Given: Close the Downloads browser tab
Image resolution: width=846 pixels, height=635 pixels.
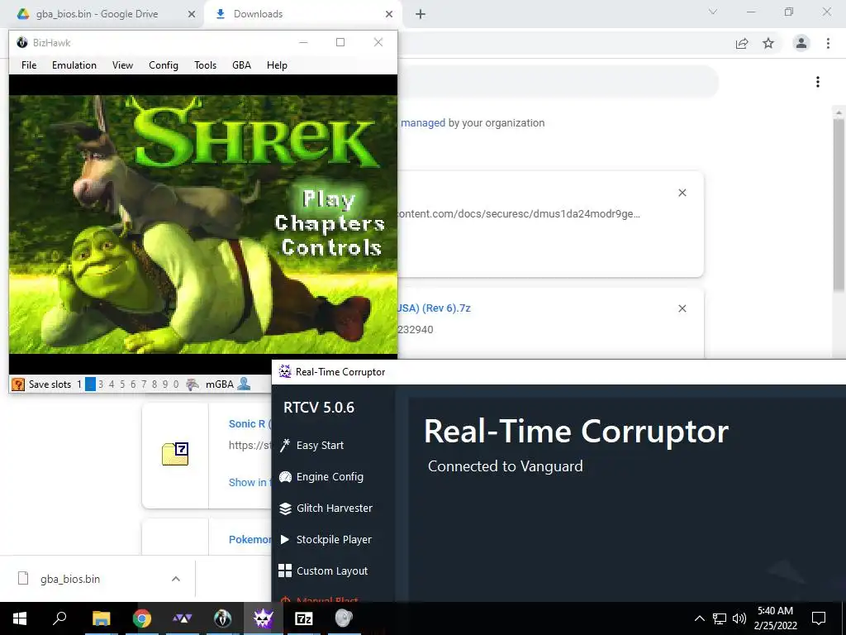Looking at the screenshot, I should 388,14.
